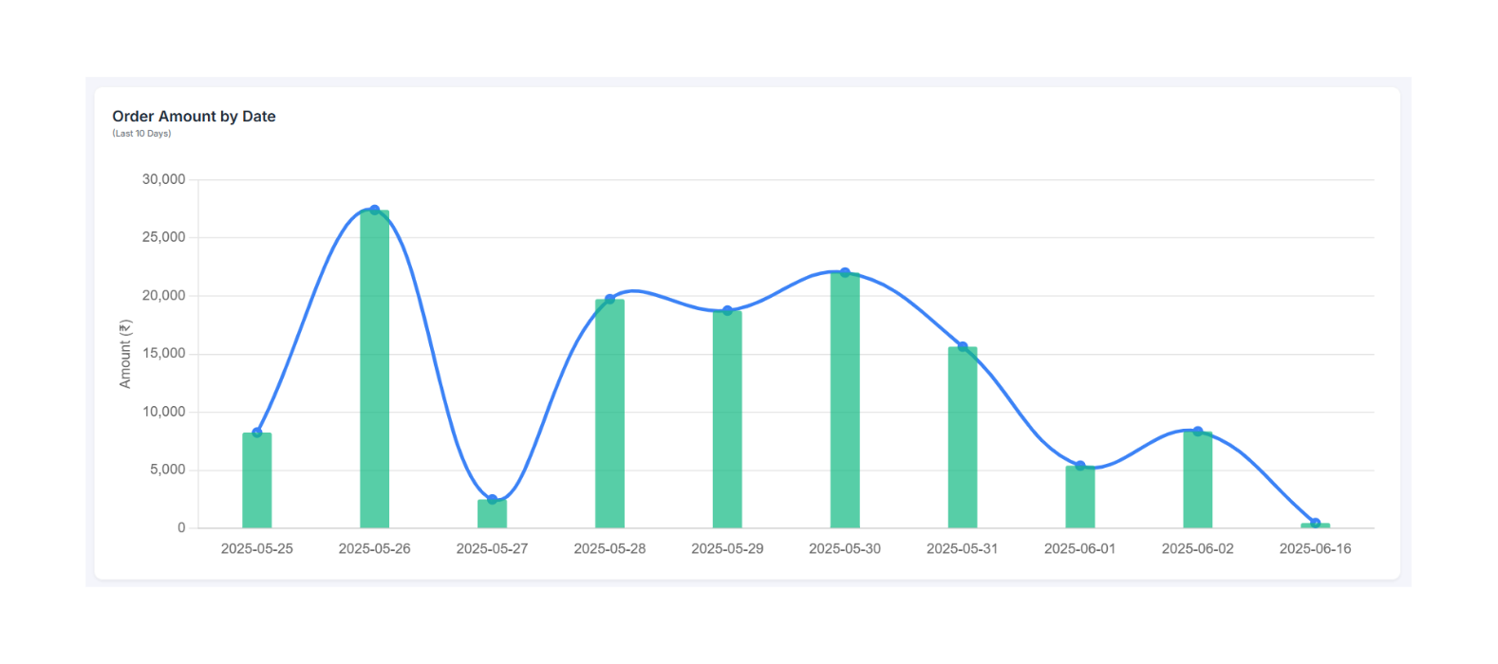Click the line data point for 2025-05-30

[x=845, y=272]
